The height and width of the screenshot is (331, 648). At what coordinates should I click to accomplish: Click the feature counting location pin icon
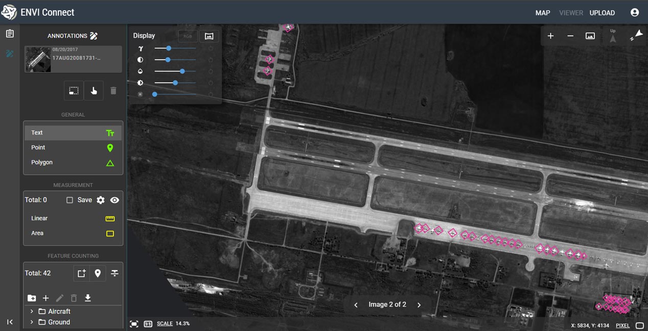point(98,273)
